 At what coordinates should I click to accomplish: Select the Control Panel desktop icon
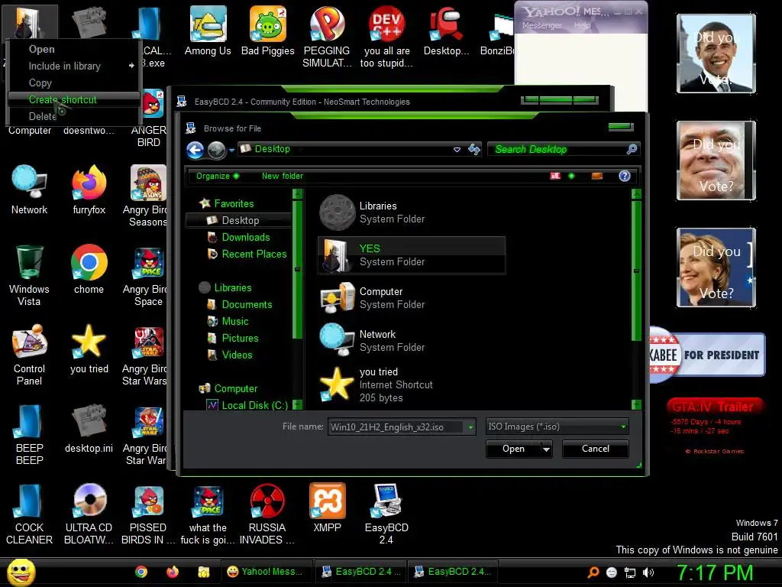[x=29, y=355]
